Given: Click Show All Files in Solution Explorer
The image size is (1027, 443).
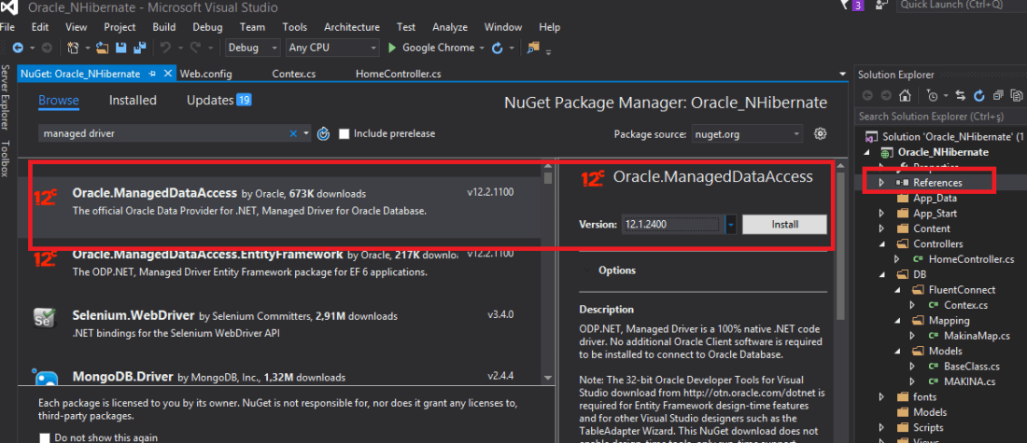Looking at the screenshot, I should coord(1017,95).
